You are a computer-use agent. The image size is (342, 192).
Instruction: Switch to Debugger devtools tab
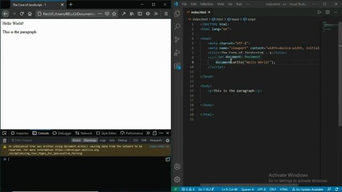click(62, 133)
